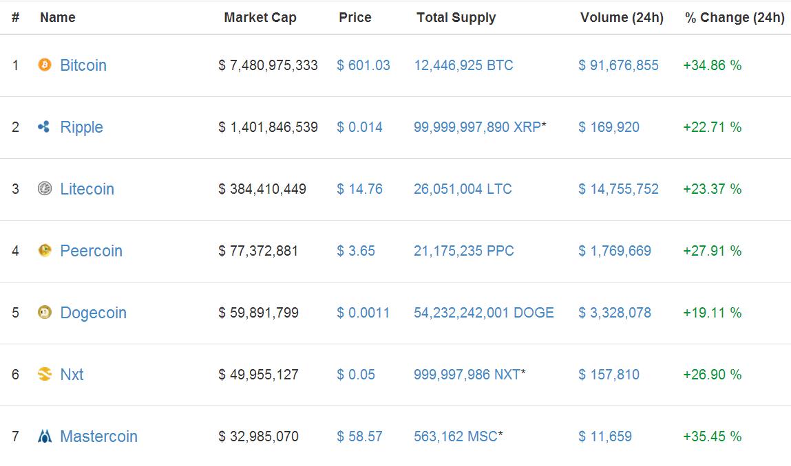Click the Ripple price $ 0.014
Viewport: 791px width, 466px height.
(359, 127)
